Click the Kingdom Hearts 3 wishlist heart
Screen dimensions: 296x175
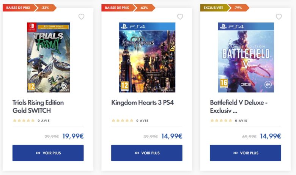[180, 17]
